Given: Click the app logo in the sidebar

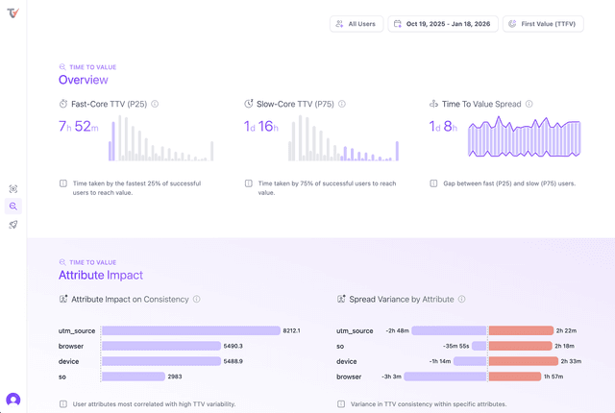Looking at the screenshot, I should tap(12, 13).
